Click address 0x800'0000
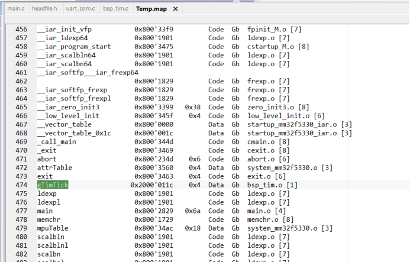 (x=154, y=124)
